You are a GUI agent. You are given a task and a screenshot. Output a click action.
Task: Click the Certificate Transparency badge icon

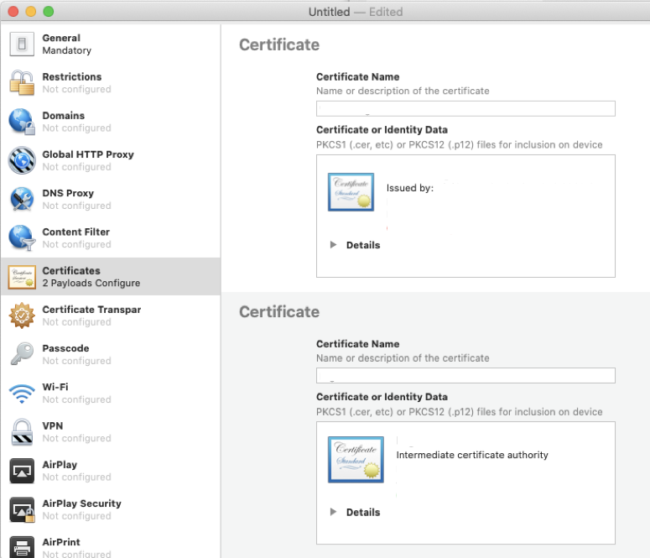[x=22, y=316]
